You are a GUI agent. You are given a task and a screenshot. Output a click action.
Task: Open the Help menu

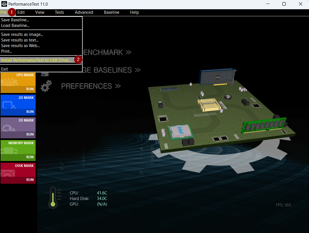pos(134,12)
